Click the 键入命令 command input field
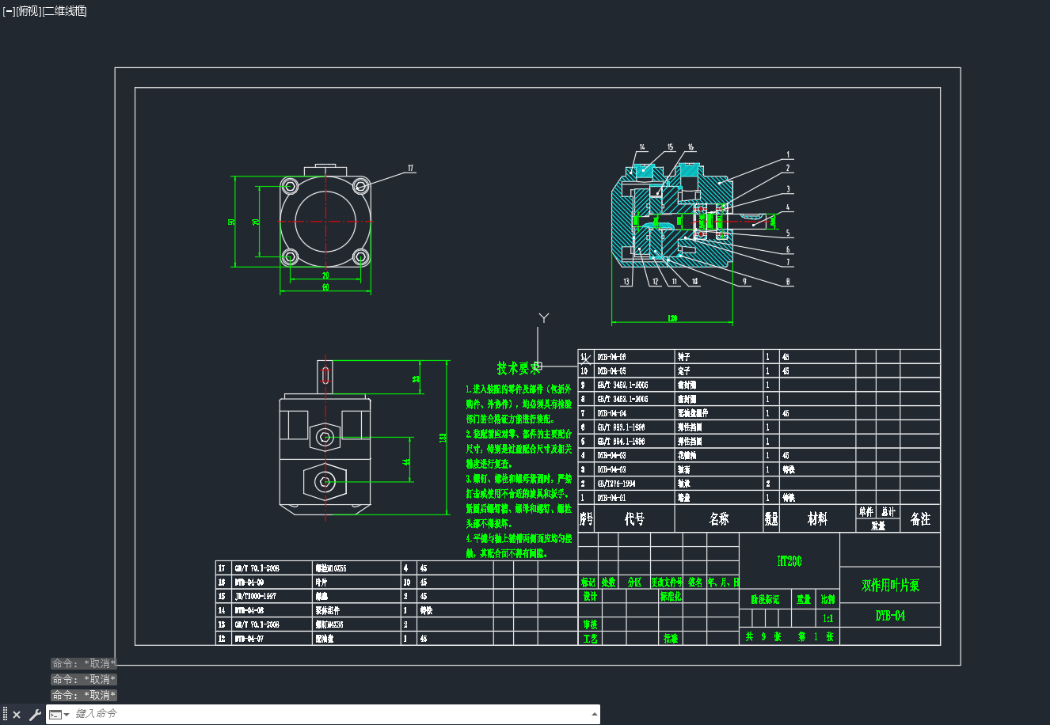The height and width of the screenshot is (725, 1050). (x=329, y=714)
